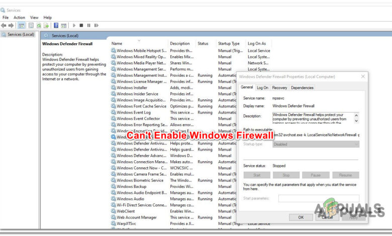Sort by the Description column header
392x236 pixels.
click(180, 44)
